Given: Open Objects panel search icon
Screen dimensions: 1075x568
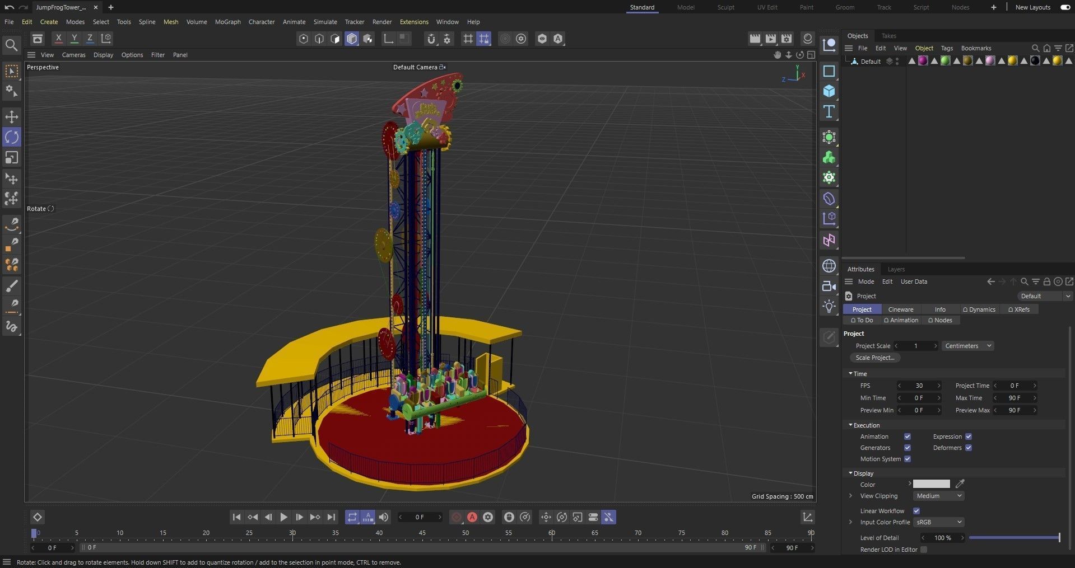Looking at the screenshot, I should [1035, 48].
